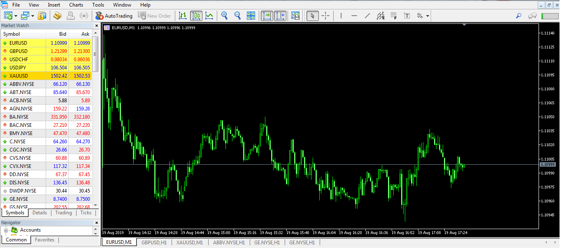Toggle the Chart Shift button

pos(280,16)
